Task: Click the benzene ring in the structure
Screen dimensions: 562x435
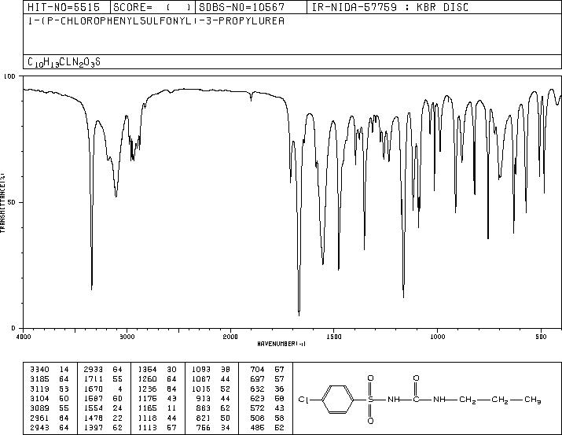Action: [338, 400]
